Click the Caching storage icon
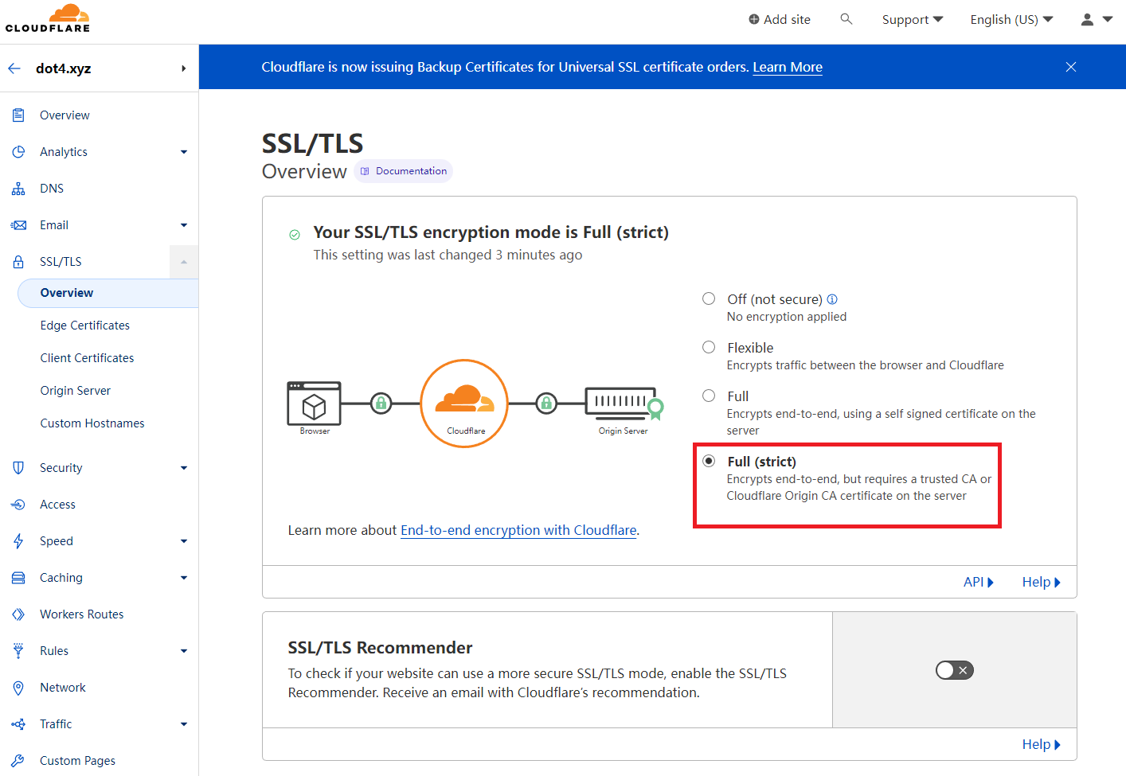This screenshot has height=776, width=1126. pyautogui.click(x=18, y=578)
